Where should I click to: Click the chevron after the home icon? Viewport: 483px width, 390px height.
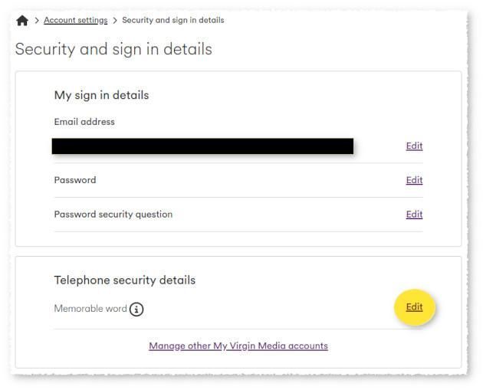pyautogui.click(x=37, y=21)
